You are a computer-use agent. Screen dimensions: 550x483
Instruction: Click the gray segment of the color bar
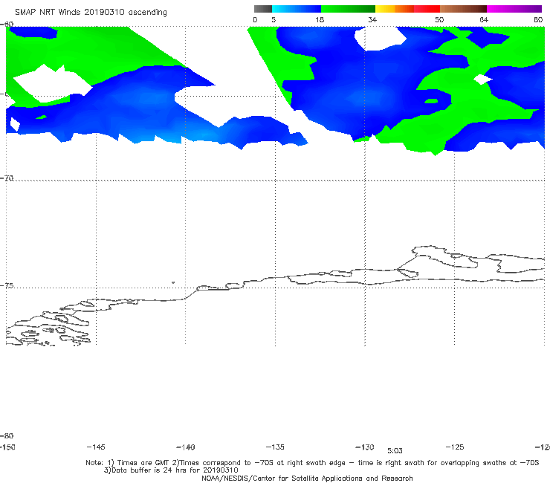263,9
